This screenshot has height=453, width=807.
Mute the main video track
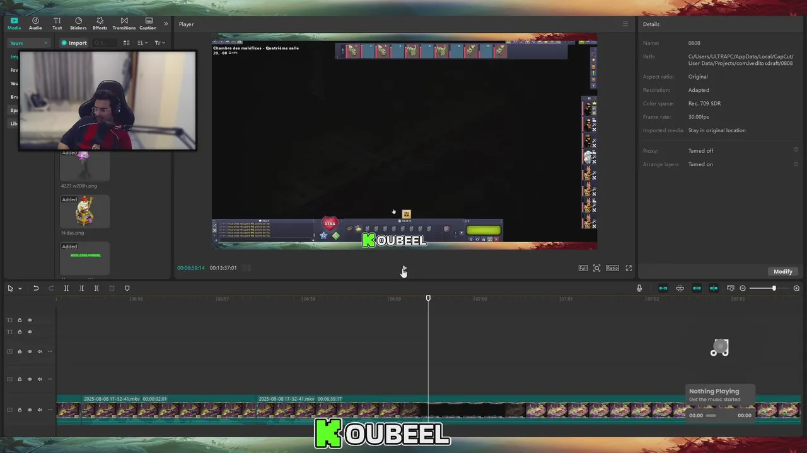tap(40, 410)
